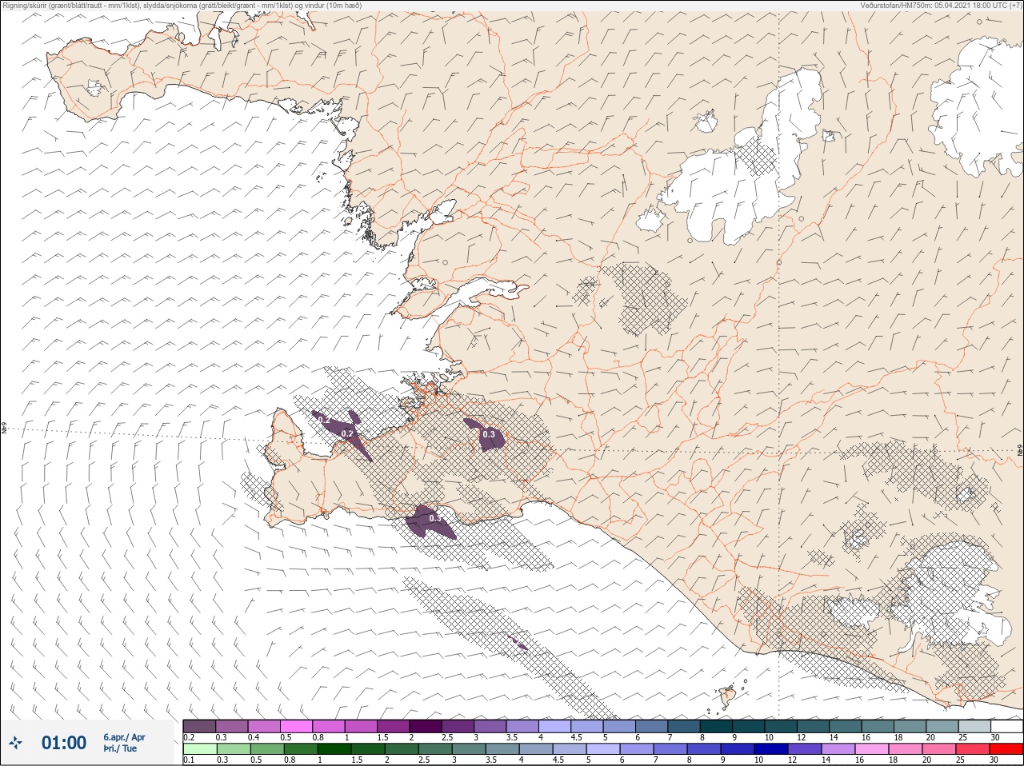Click the Veðurstofan/HM750m model run timestamp
This screenshot has height=766, width=1024.
click(941, 6)
